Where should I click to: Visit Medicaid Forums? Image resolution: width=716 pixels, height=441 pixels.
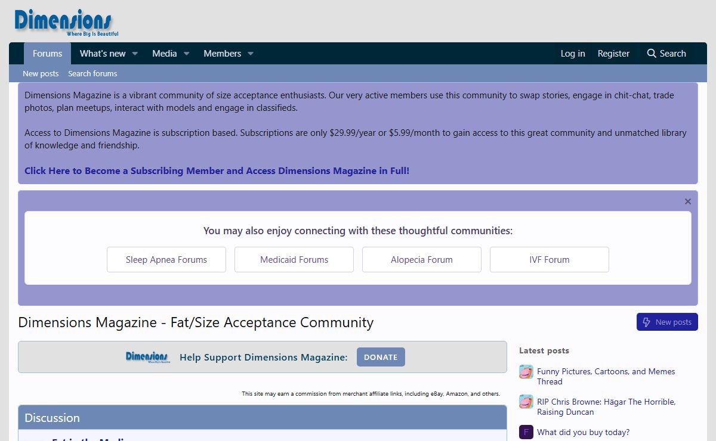[x=294, y=260]
